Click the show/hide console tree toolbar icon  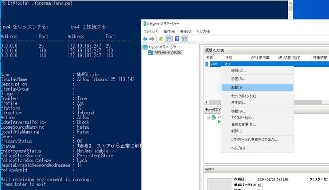168,39
